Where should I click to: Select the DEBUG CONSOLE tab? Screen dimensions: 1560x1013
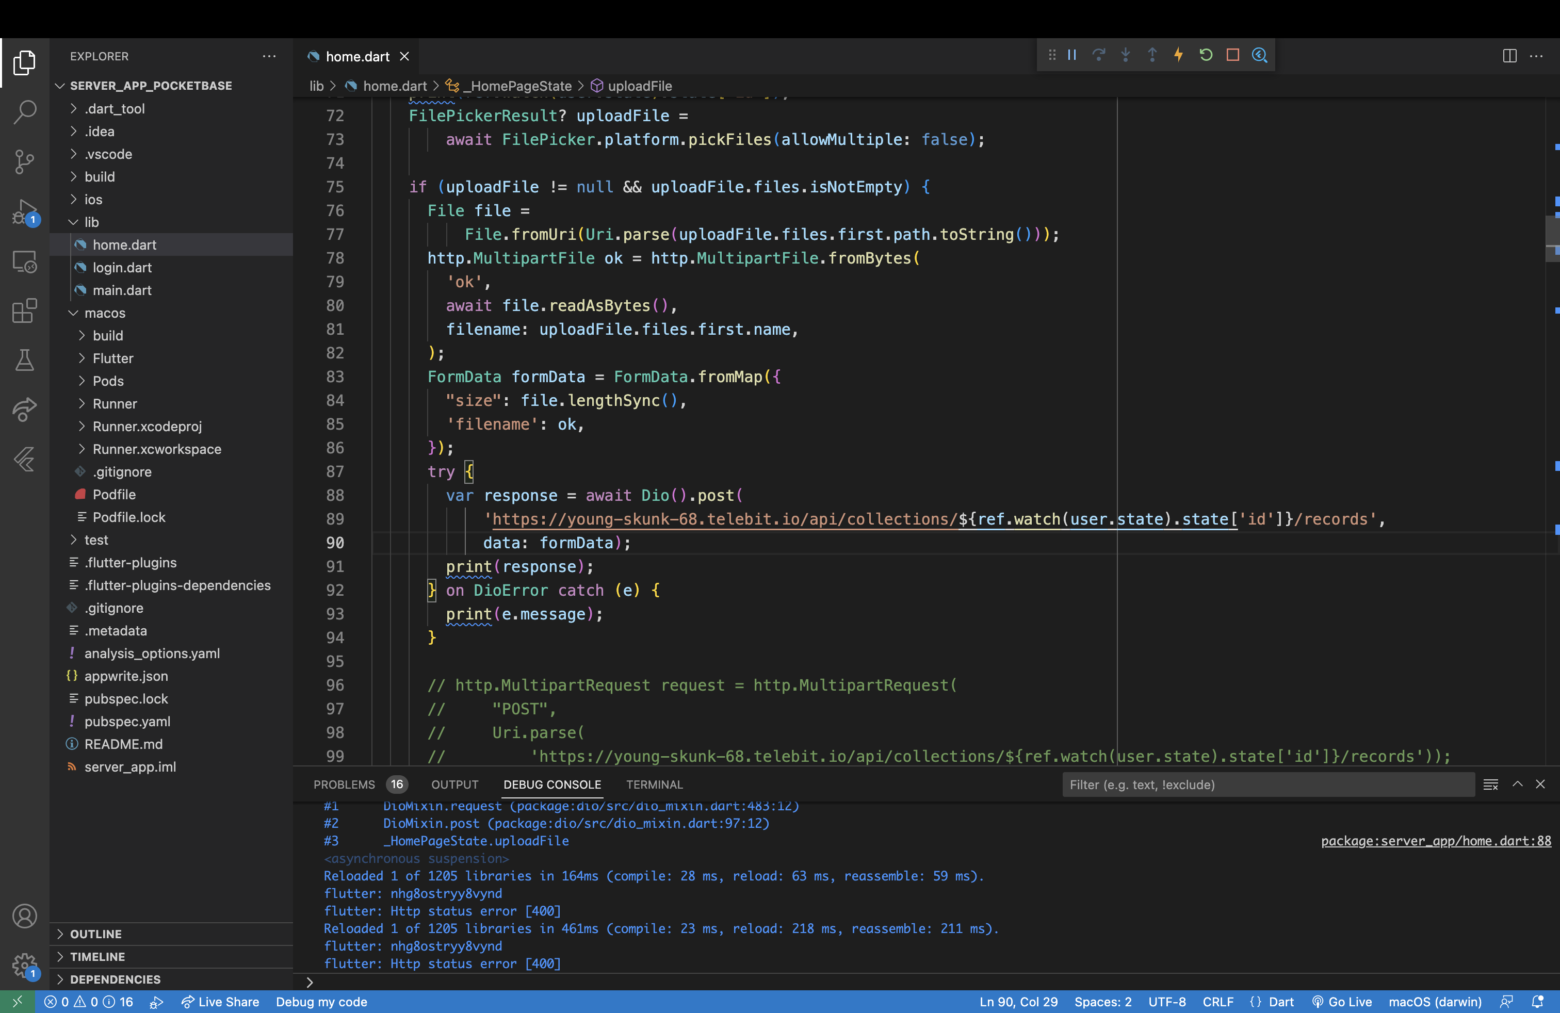pyautogui.click(x=552, y=785)
